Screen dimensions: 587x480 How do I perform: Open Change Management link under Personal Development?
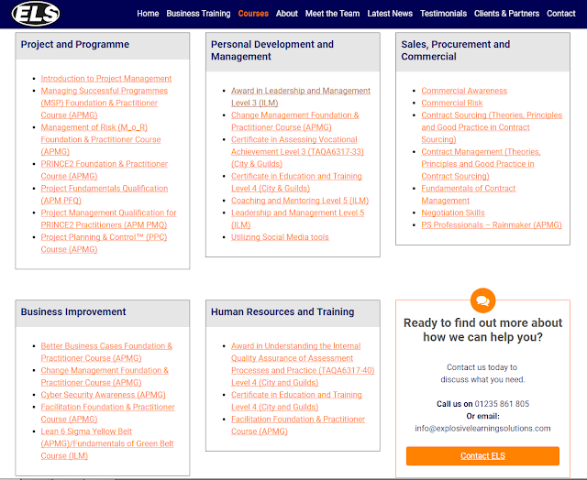294,121
